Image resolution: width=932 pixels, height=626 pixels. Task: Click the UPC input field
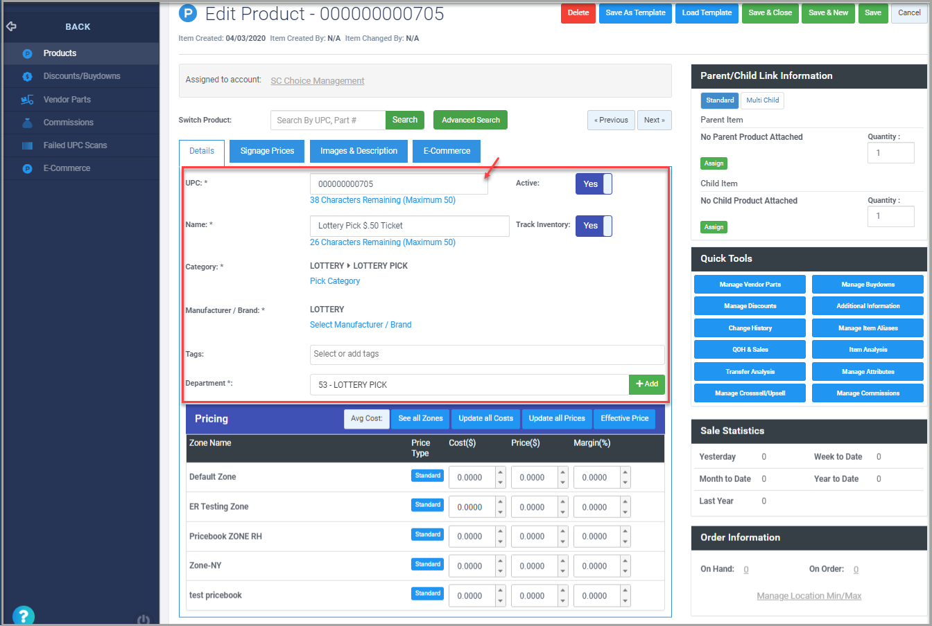pos(399,184)
